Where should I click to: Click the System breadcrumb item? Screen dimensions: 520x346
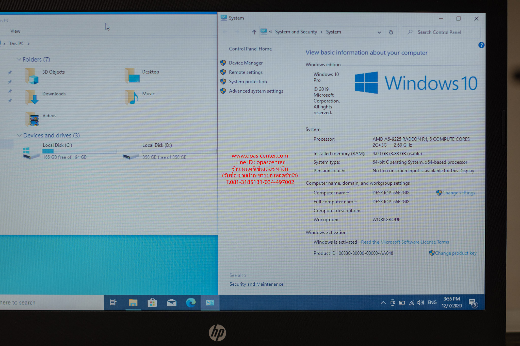click(x=333, y=32)
